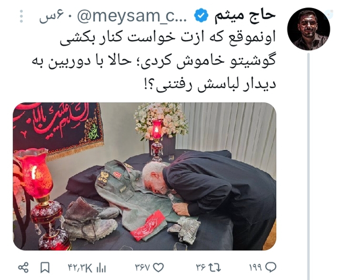Click the vertical thread connector line
Image resolution: width=343 pixels, height=280 pixels.
pos(309,166)
